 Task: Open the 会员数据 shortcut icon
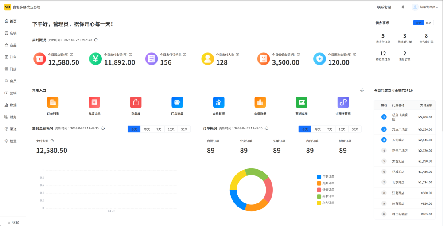click(x=260, y=102)
